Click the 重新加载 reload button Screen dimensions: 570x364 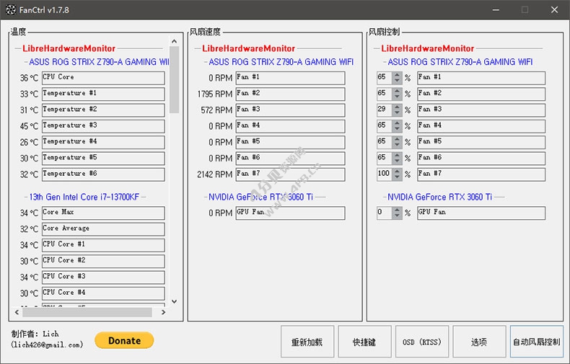point(307,342)
